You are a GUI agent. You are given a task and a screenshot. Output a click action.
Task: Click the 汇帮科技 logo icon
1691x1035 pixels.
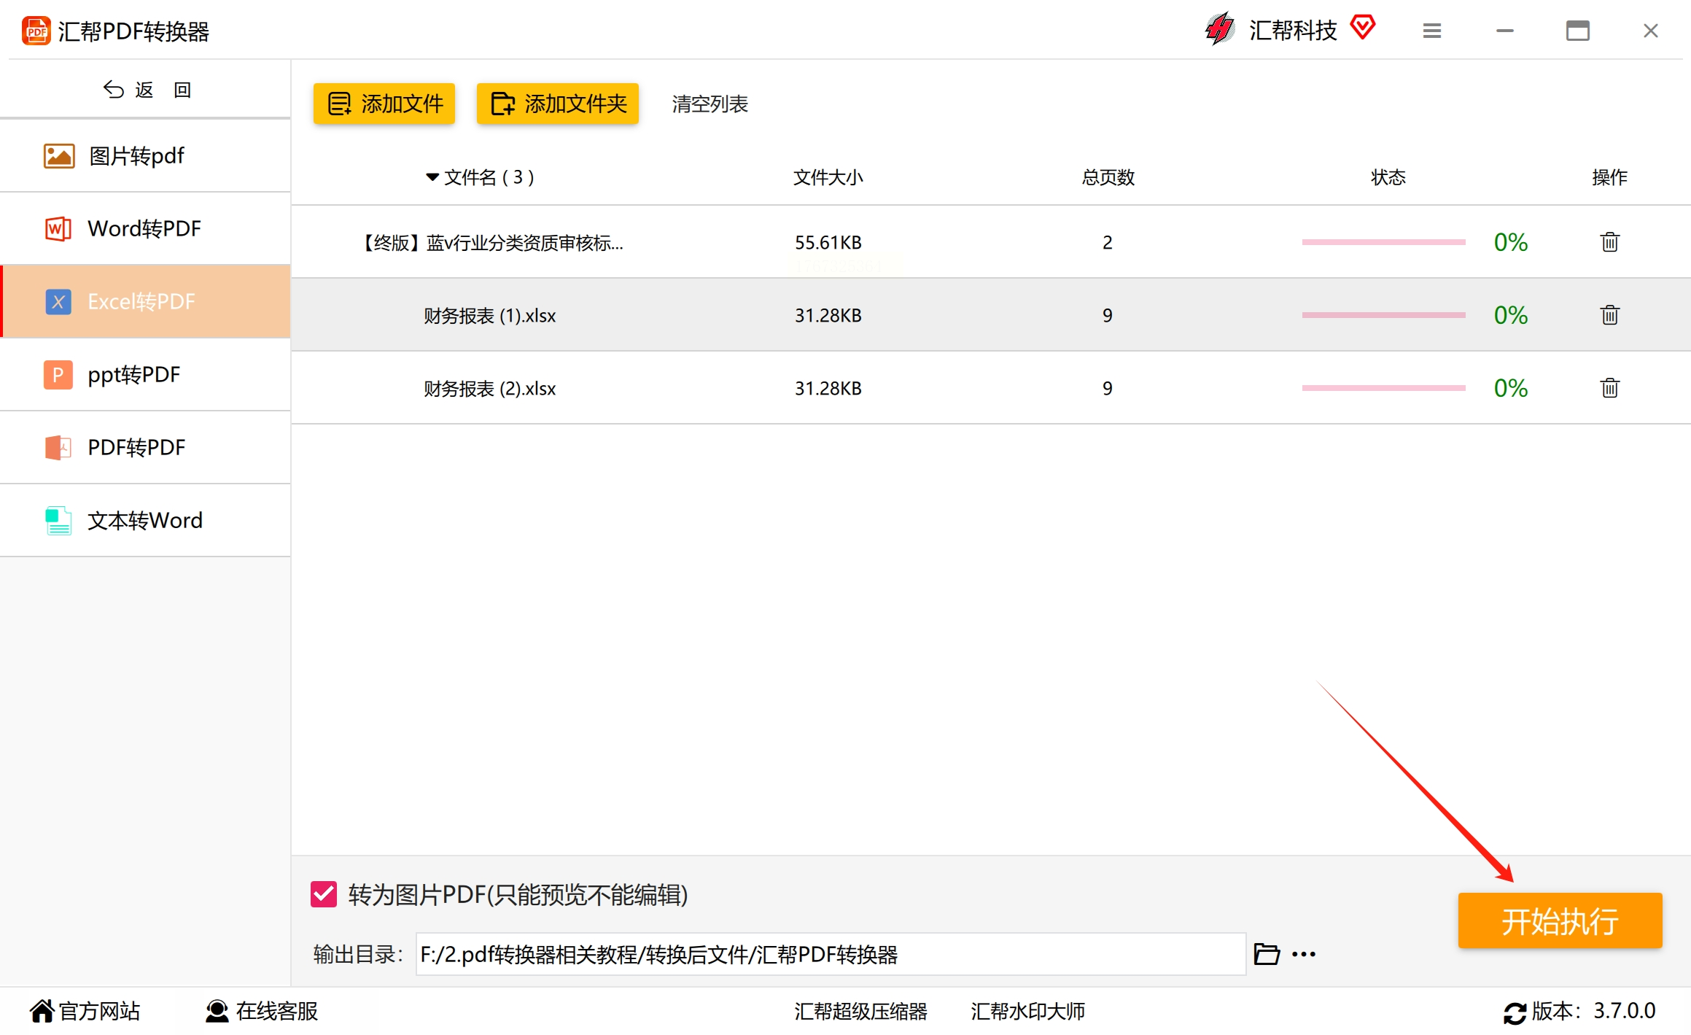point(1220,29)
